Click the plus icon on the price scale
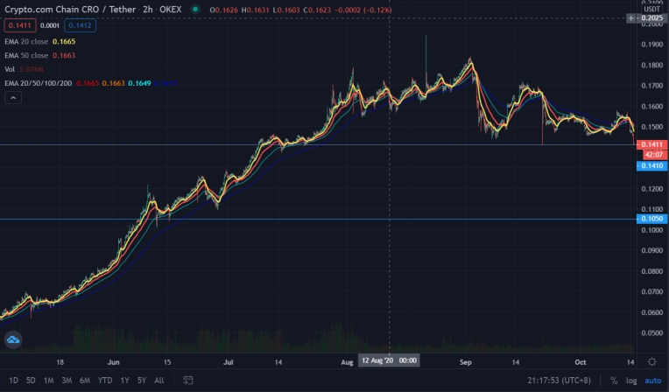Screen dimensions: 669x392 (630, 17)
